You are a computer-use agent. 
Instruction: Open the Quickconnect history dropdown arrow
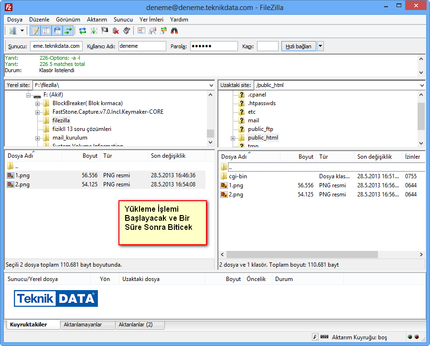[320, 46]
